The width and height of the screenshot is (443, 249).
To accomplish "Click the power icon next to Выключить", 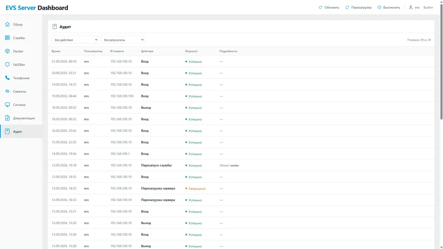I will (x=379, y=7).
